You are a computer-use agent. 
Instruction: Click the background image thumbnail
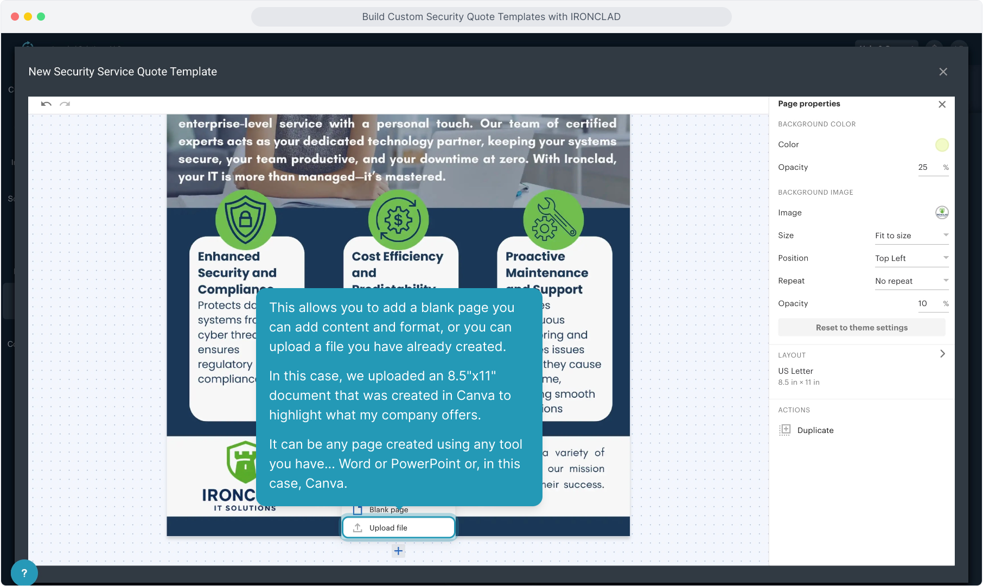click(x=942, y=213)
